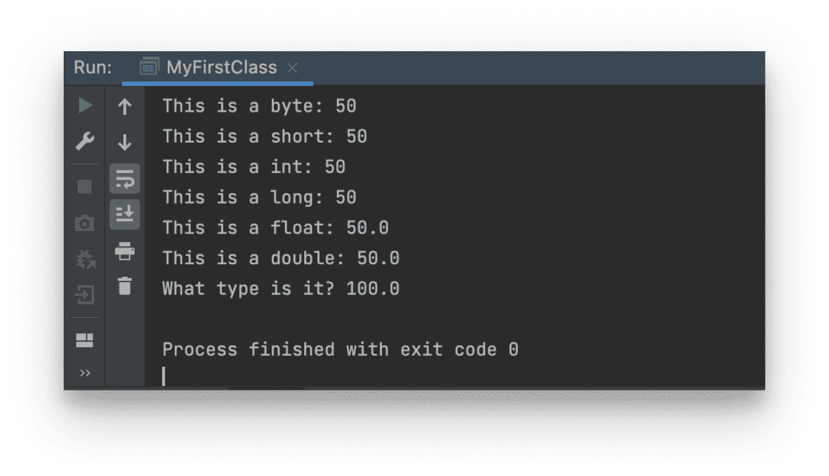Click the Stop square icon
The image size is (829, 476).
pyautogui.click(x=85, y=186)
